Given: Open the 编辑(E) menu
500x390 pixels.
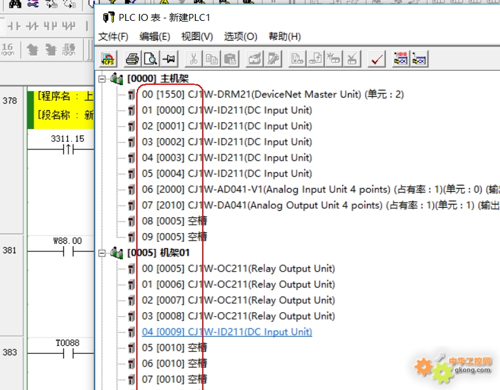Looking at the screenshot, I should click(x=155, y=37).
